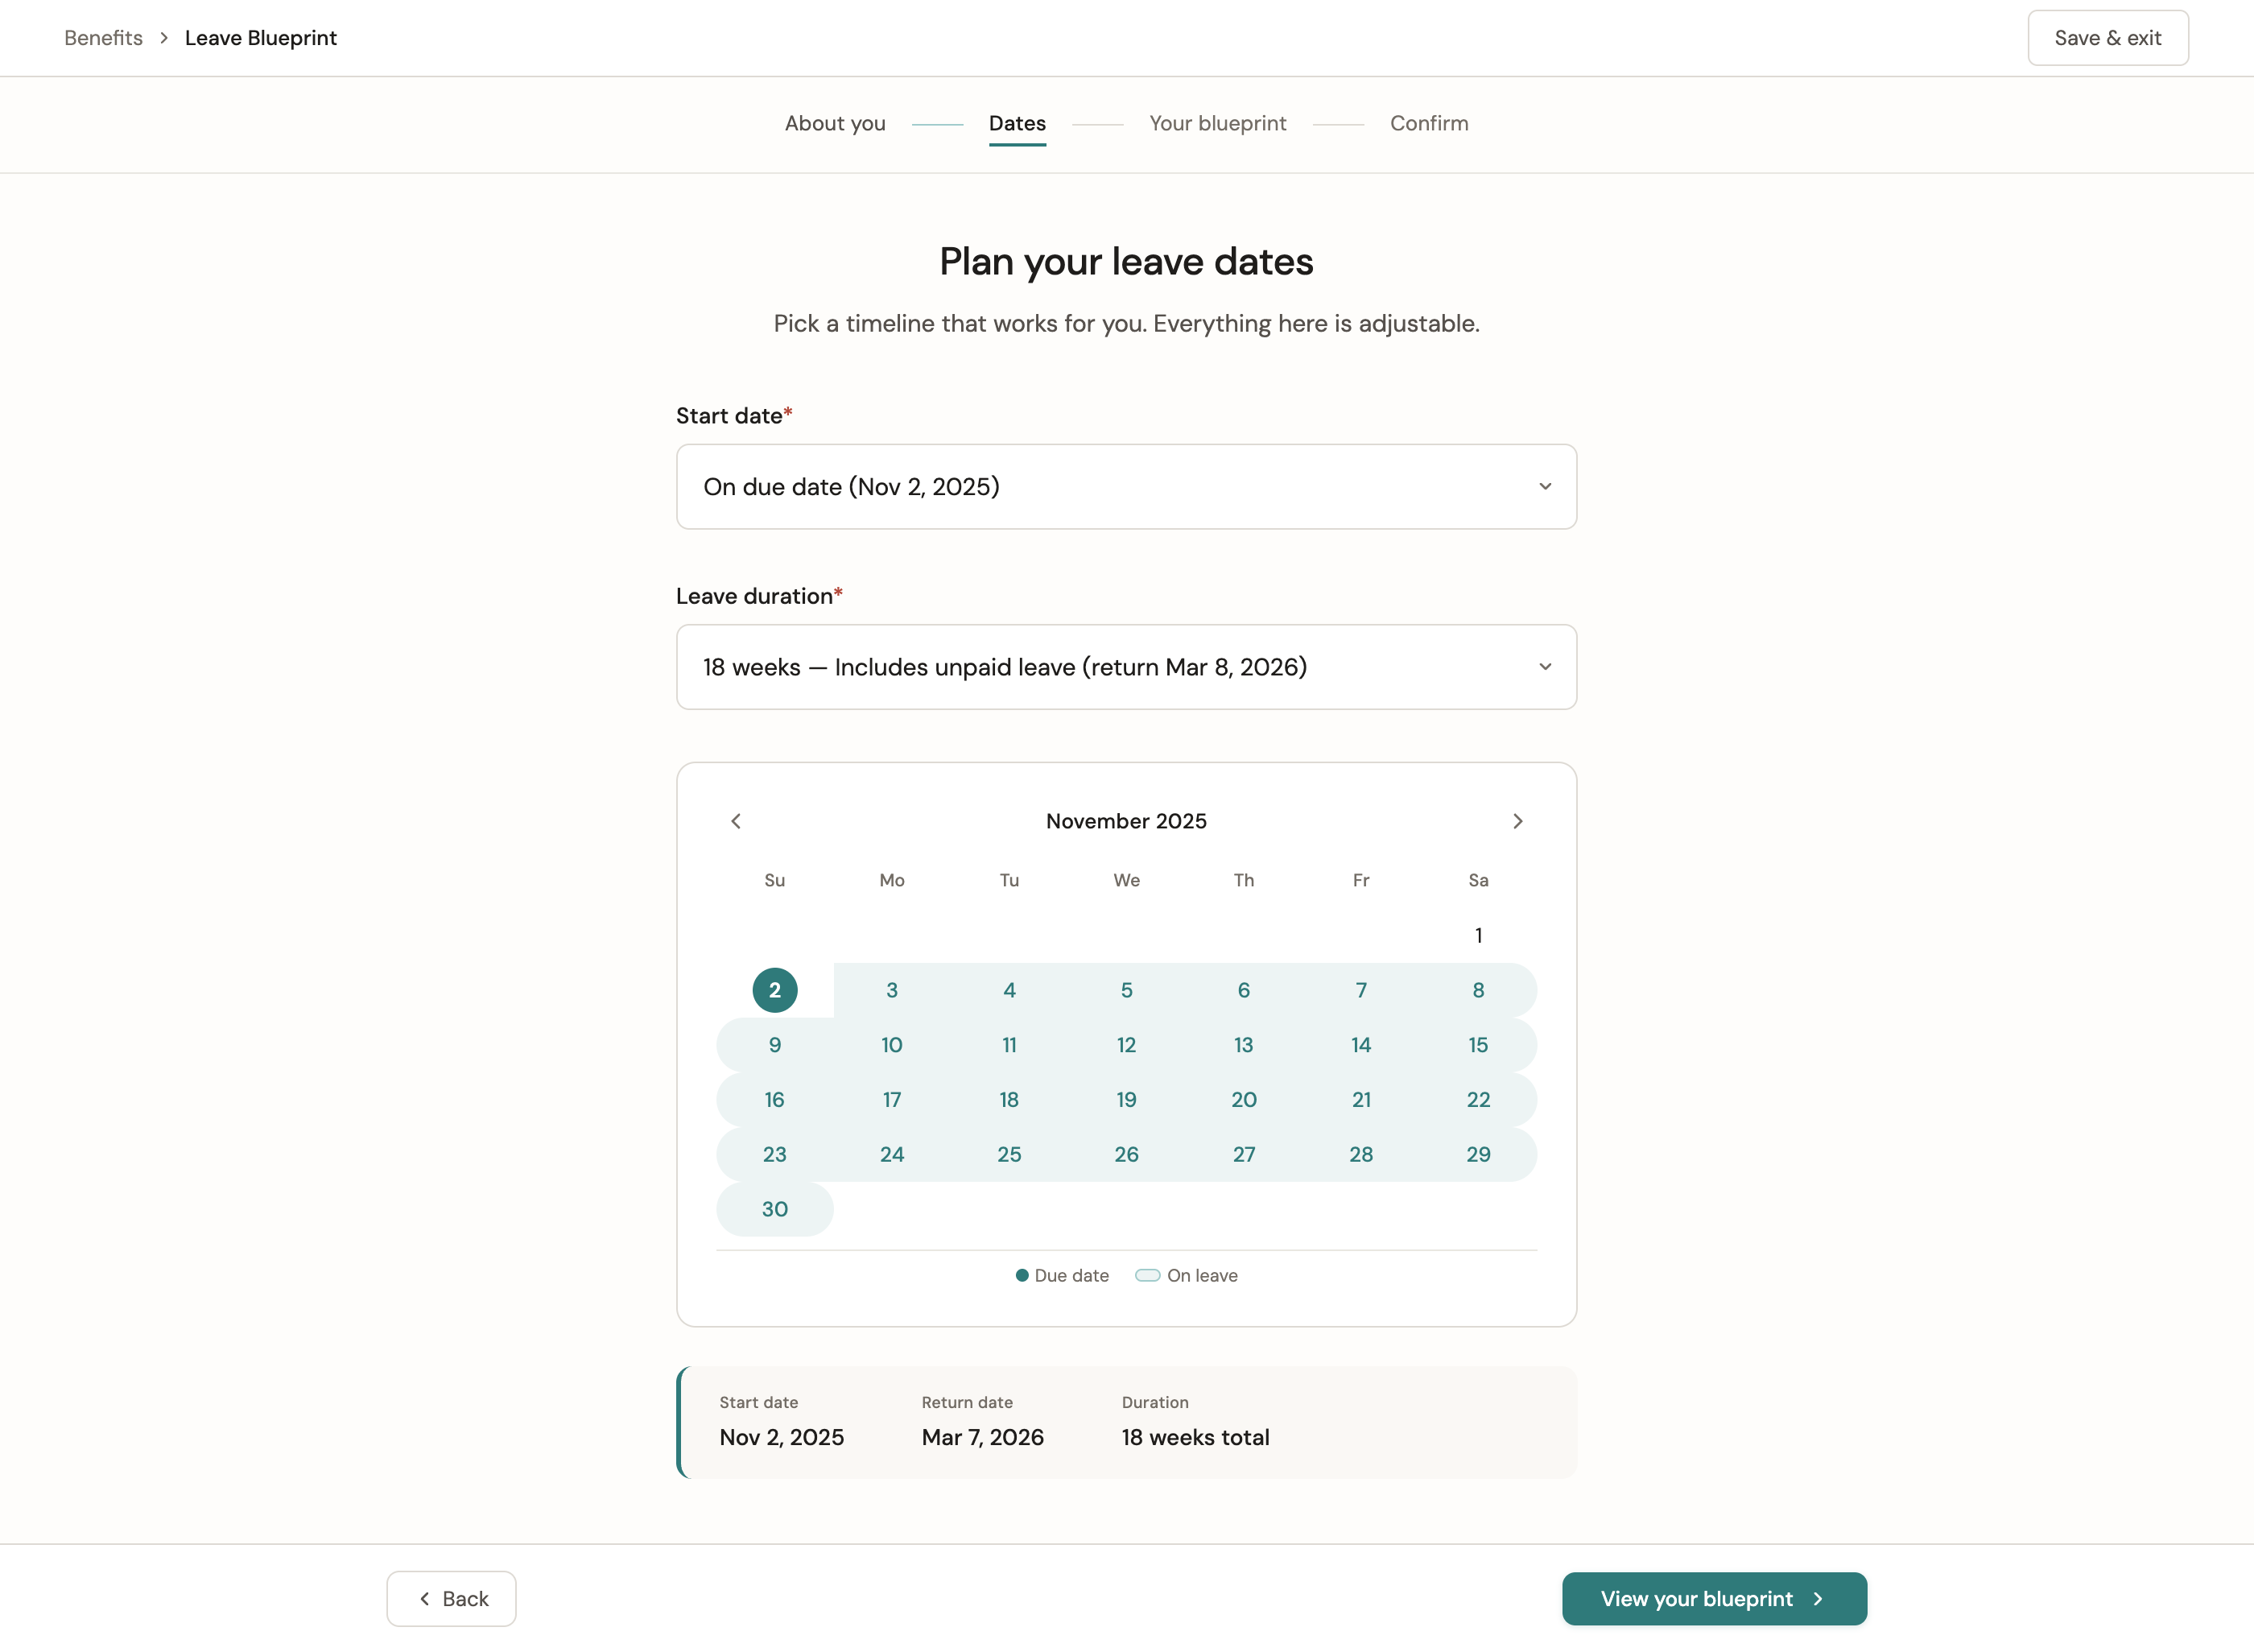Open the Confirm step
This screenshot has width=2254, height=1652.
point(1429,123)
